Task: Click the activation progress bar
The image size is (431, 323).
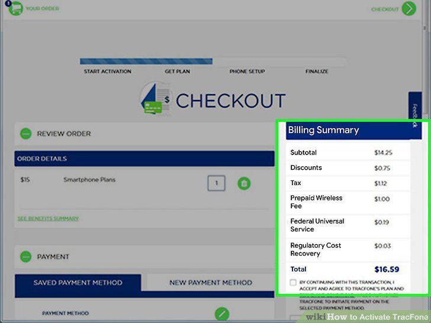Action: [213, 61]
